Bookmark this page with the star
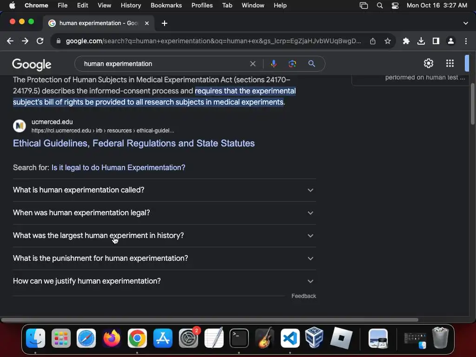Screen dimensions: 476x357 pyautogui.click(x=388, y=41)
